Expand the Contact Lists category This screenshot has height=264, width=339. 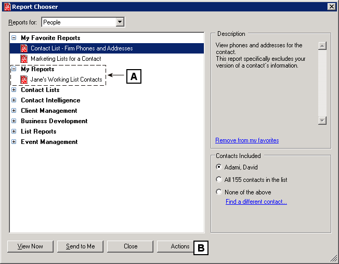click(x=14, y=90)
